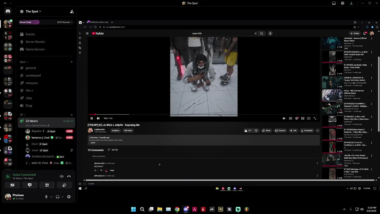Open Sort by comments dropdown
The height and width of the screenshot is (214, 380).
tap(113, 150)
